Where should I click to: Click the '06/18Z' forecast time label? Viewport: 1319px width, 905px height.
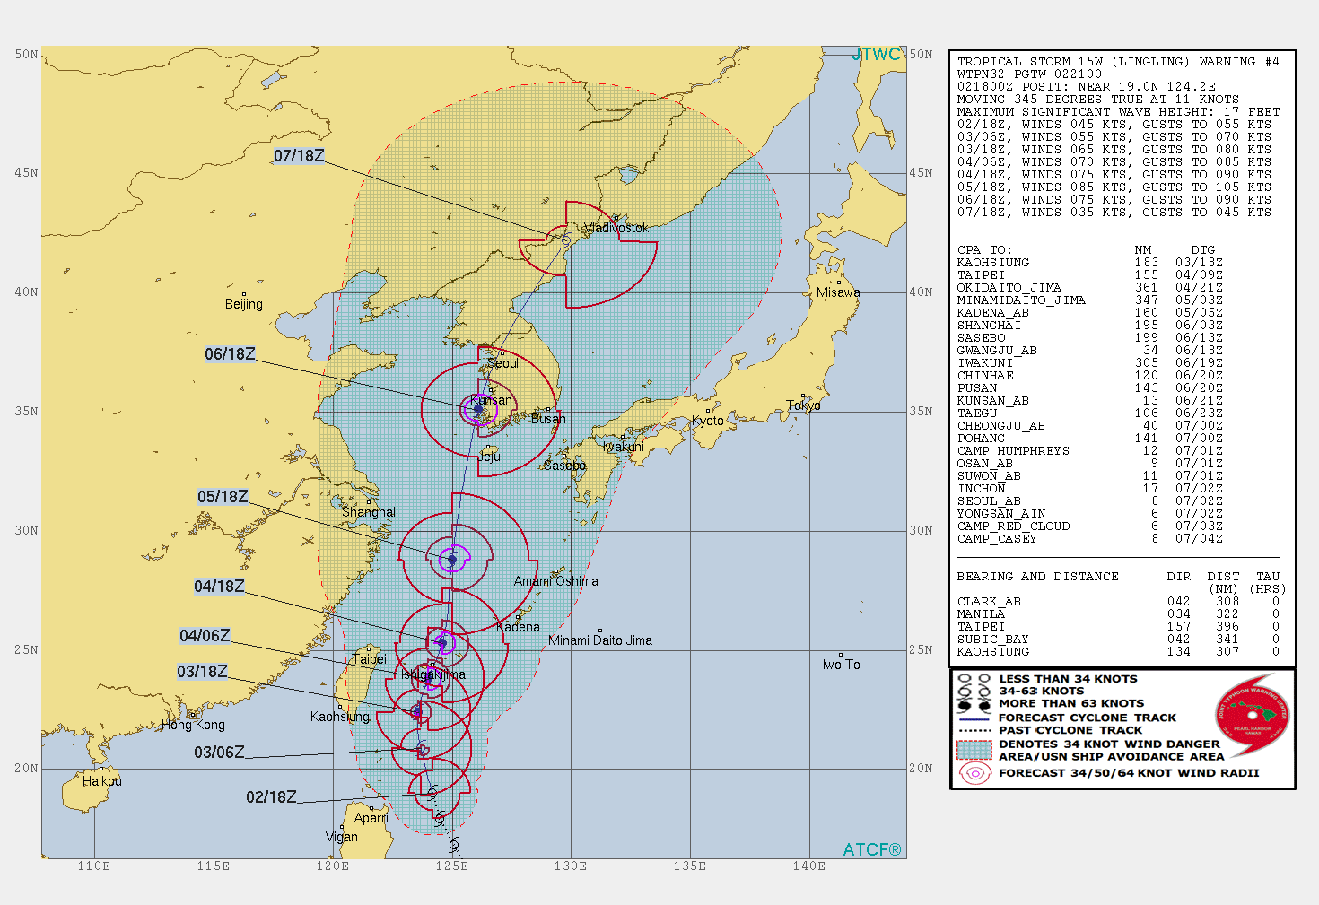coord(230,354)
